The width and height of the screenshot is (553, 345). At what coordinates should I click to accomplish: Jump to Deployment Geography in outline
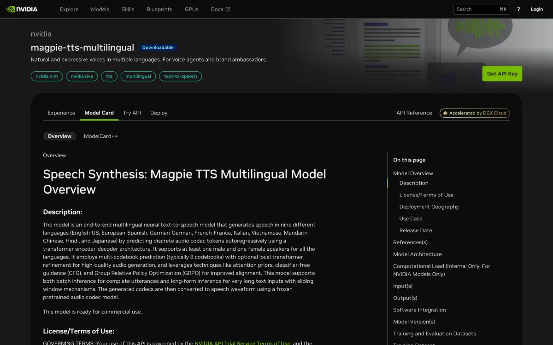pyautogui.click(x=429, y=207)
